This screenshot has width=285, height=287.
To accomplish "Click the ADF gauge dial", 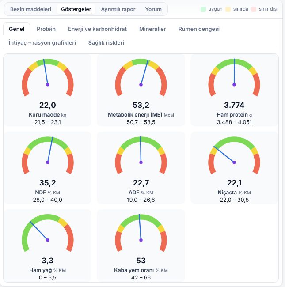I will (x=141, y=155).
